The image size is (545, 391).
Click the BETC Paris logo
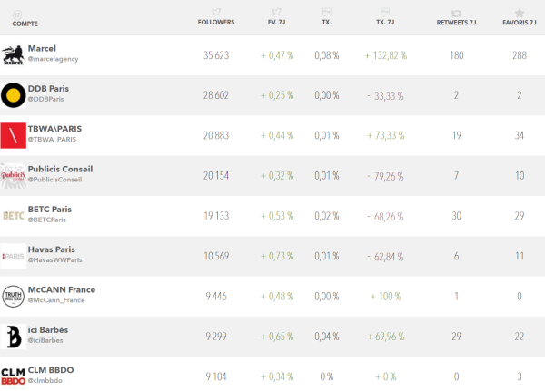[x=14, y=215]
